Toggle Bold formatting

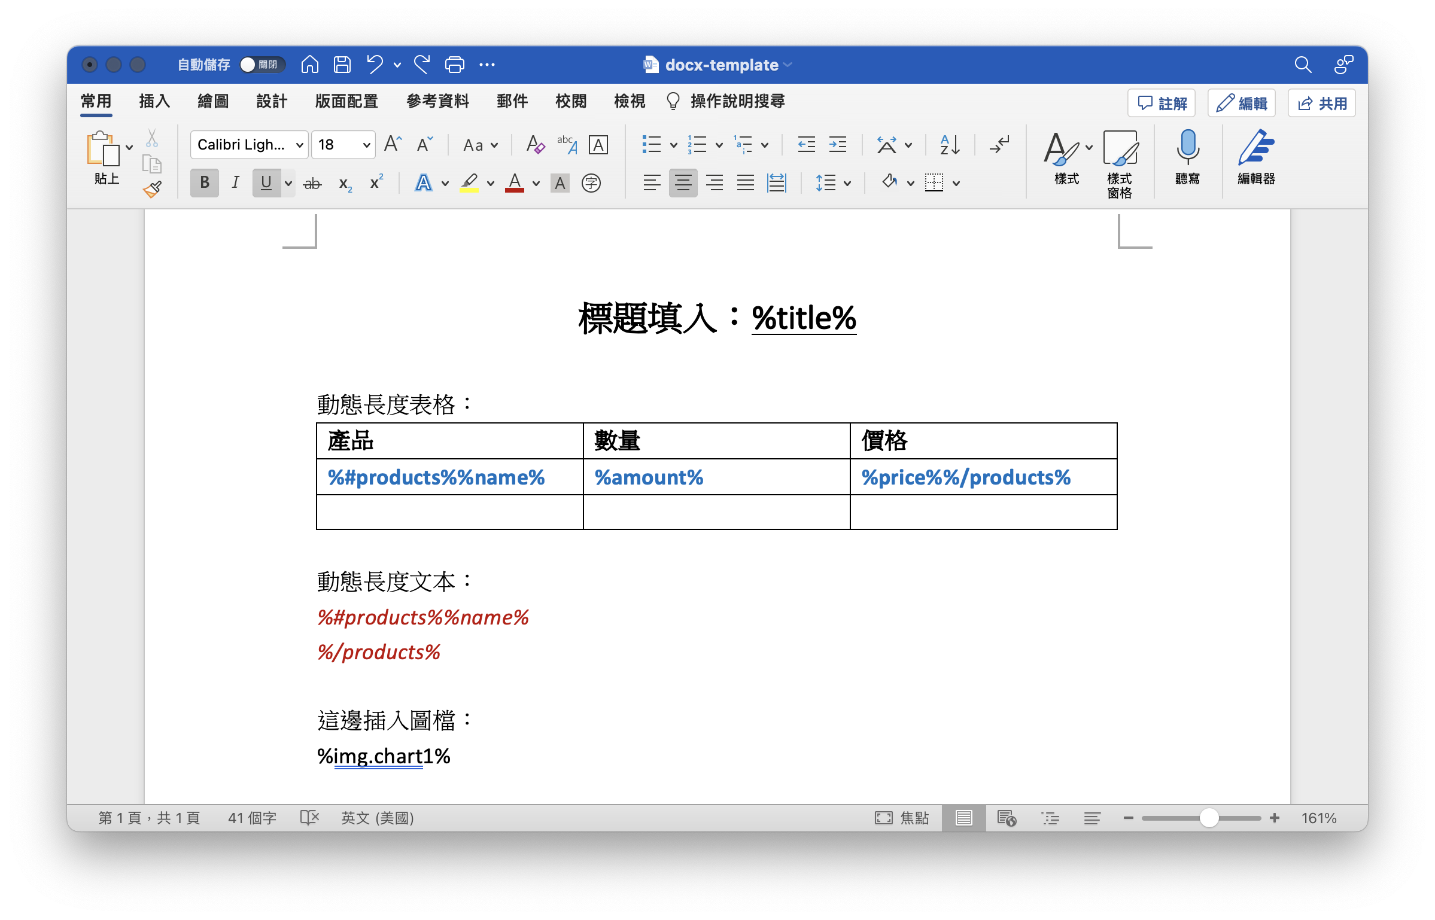pos(205,183)
